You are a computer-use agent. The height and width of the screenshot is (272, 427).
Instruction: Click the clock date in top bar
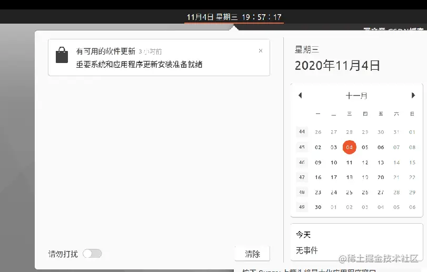coord(234,17)
